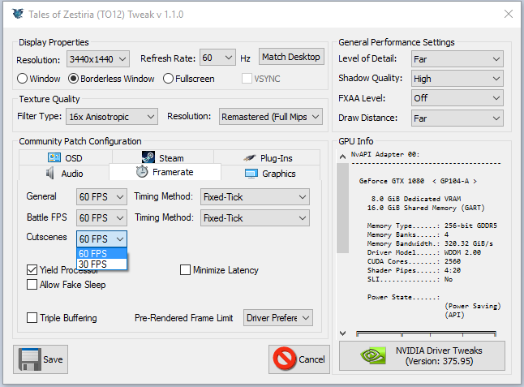Enable Minimize Latency option

pos(185,269)
